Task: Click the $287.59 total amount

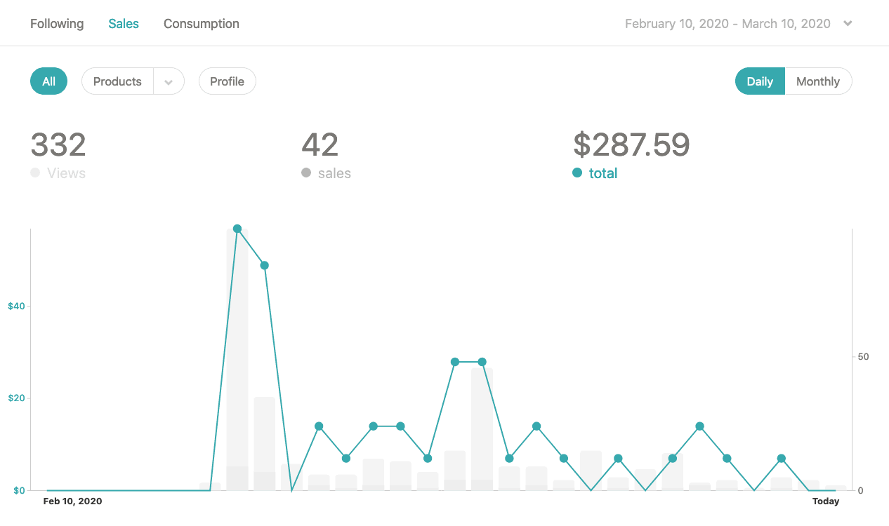Action: click(630, 145)
